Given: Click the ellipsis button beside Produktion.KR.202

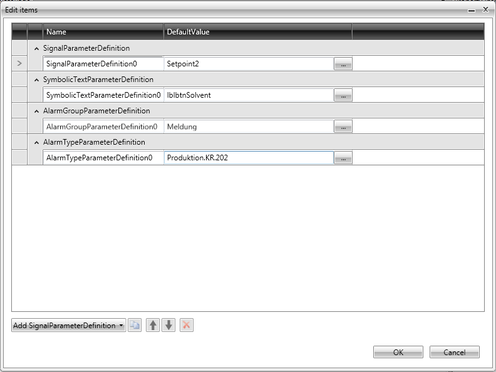Looking at the screenshot, I should [x=343, y=158].
